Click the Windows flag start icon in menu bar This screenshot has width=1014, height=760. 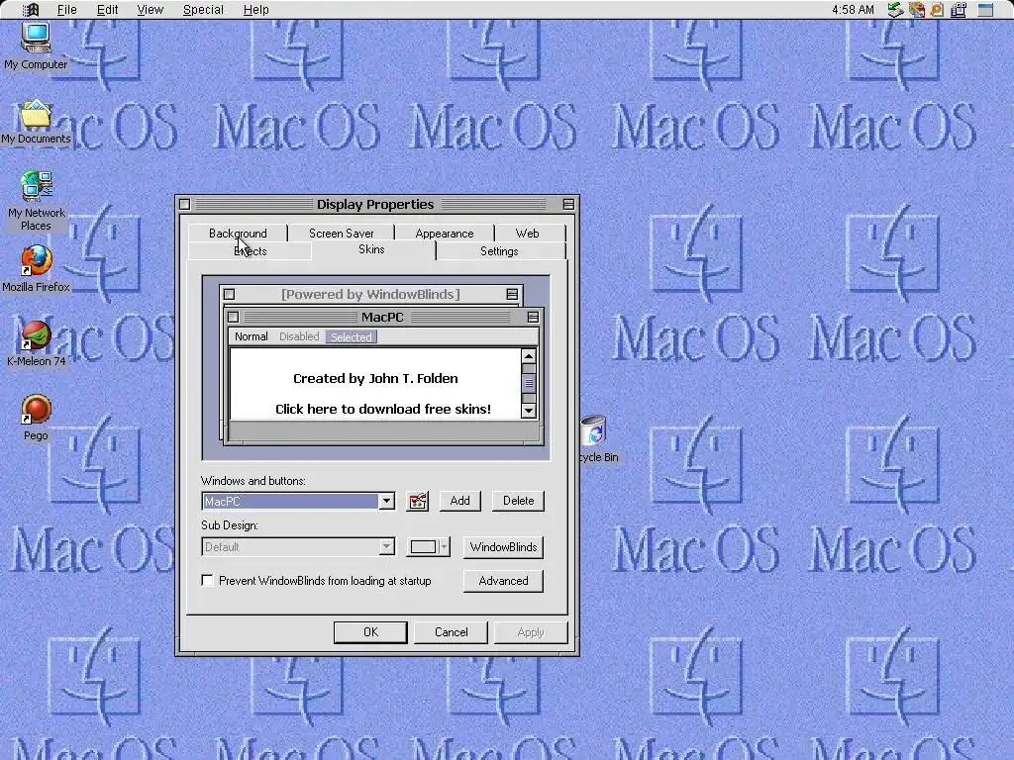[x=31, y=10]
